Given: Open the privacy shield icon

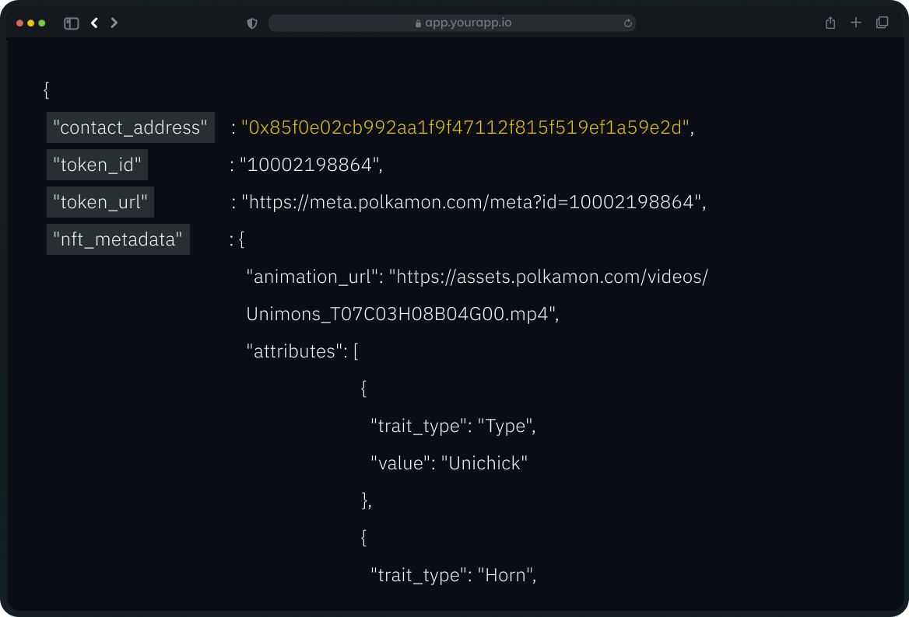Looking at the screenshot, I should [x=251, y=23].
